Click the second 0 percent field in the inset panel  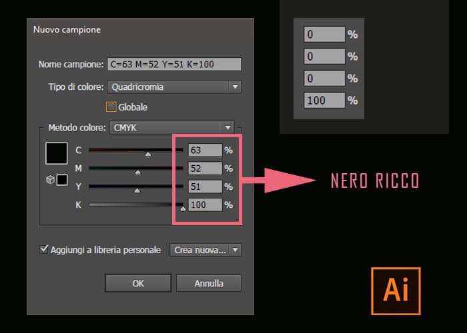pos(324,56)
